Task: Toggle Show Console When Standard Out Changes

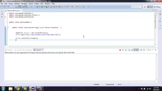Action: click(135, 50)
